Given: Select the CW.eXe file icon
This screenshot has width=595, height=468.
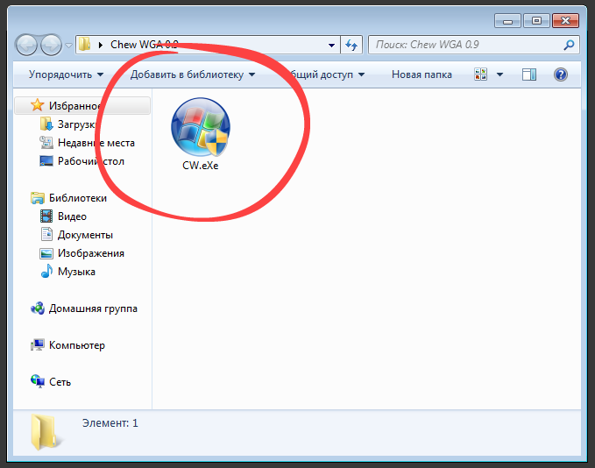Looking at the screenshot, I should point(200,128).
